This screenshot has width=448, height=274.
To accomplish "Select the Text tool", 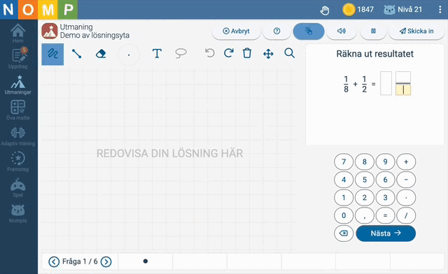I will click(157, 54).
